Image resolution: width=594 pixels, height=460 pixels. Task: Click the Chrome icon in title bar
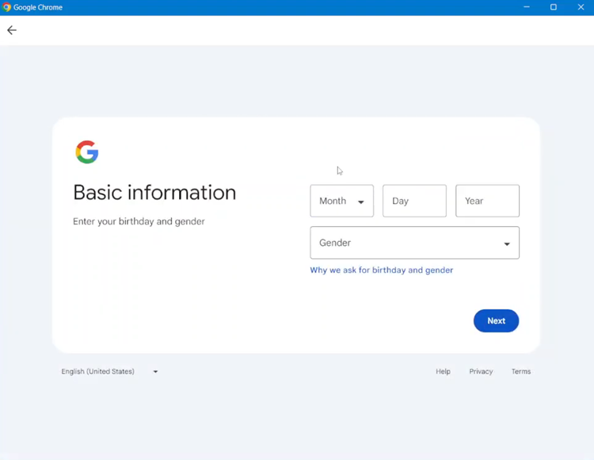(x=6, y=7)
